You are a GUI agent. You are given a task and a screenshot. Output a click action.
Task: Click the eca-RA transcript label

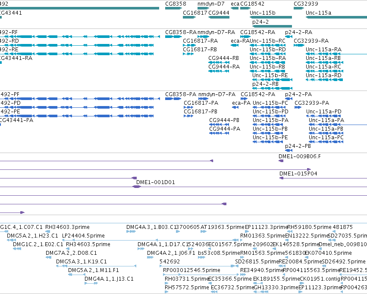[240, 41]
